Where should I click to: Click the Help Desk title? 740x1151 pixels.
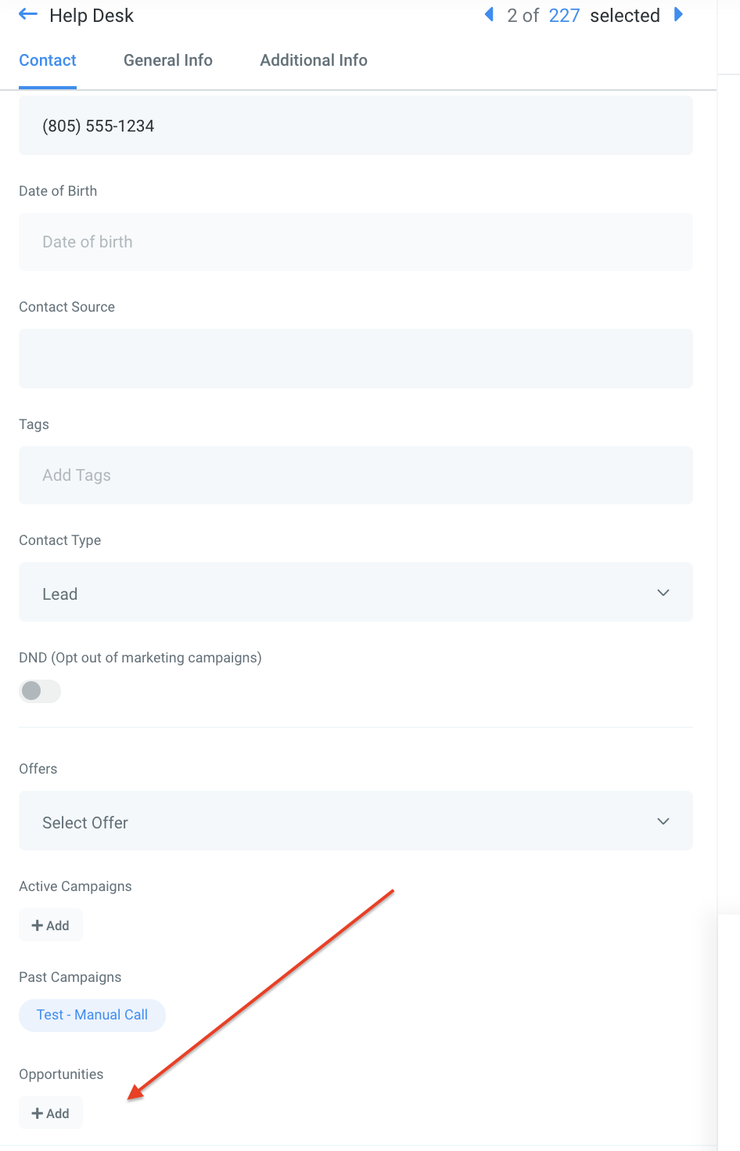92,16
